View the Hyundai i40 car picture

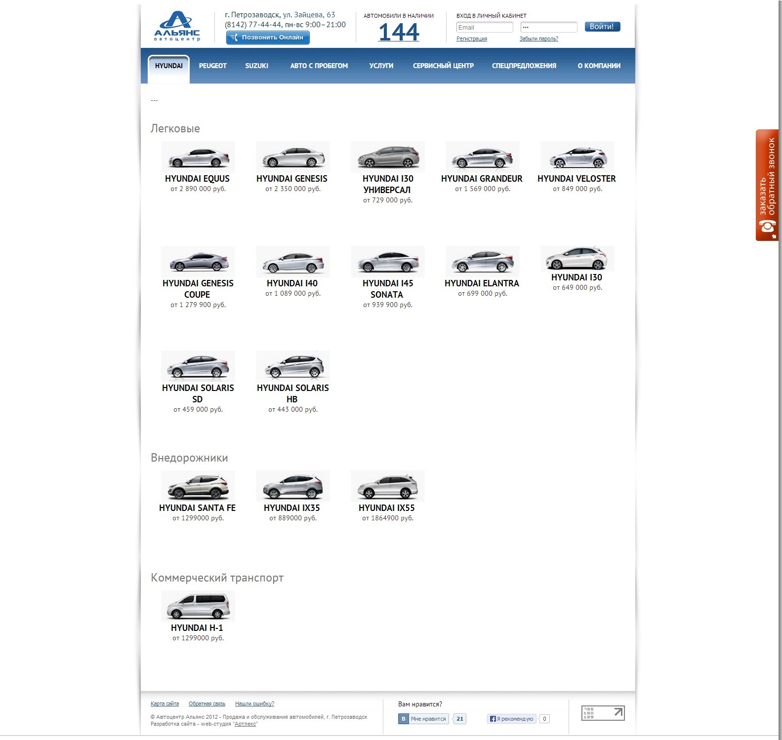pyautogui.click(x=293, y=262)
